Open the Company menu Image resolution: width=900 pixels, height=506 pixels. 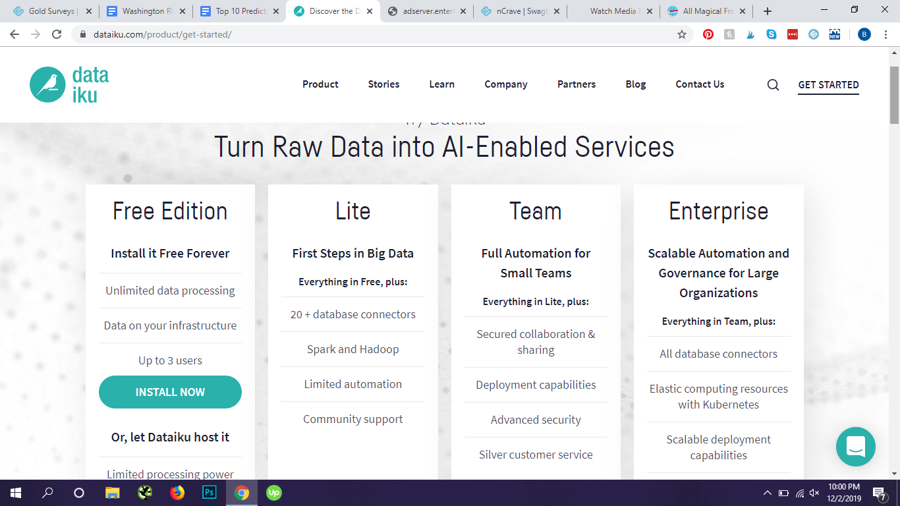(506, 84)
